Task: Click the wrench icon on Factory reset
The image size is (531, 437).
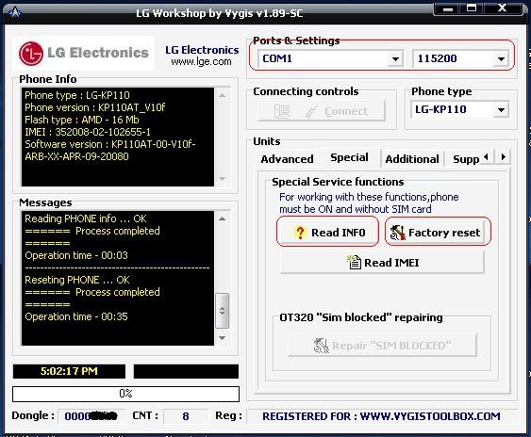Action: pyautogui.click(x=398, y=233)
